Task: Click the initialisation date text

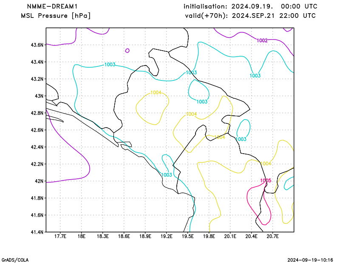Action: pyautogui.click(x=250, y=6)
